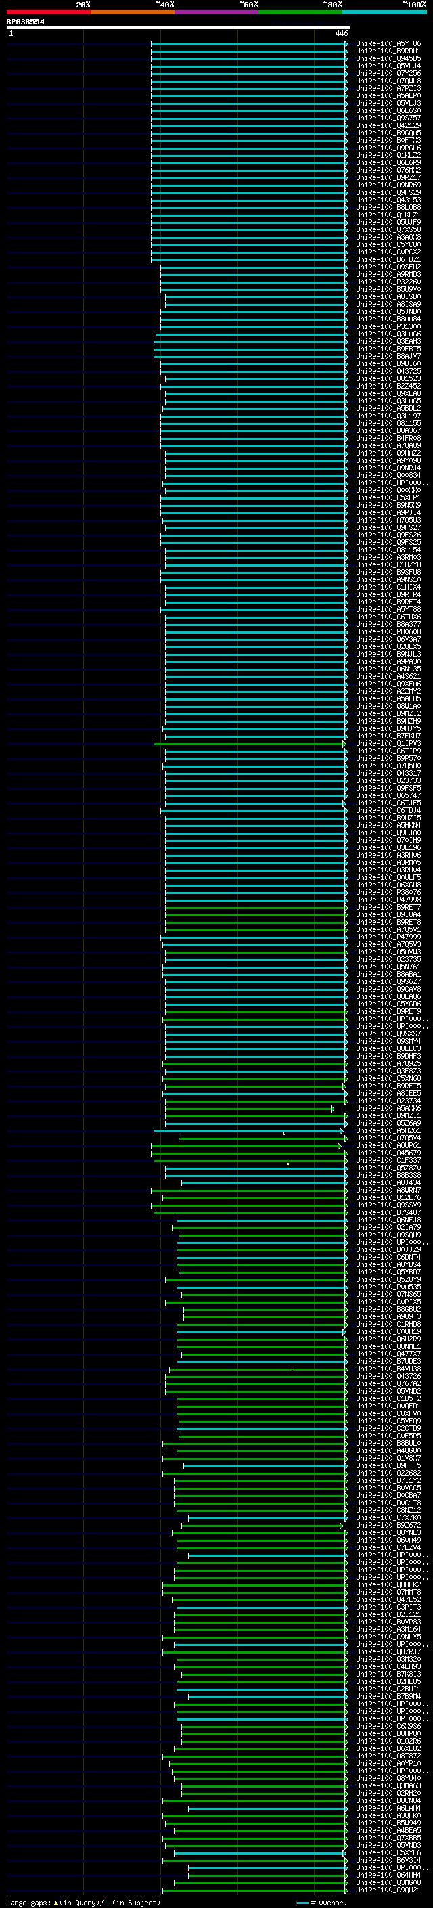Click hit label UniRef100_A7PZI3
The height and width of the screenshot is (1908, 433).
coord(388,88)
